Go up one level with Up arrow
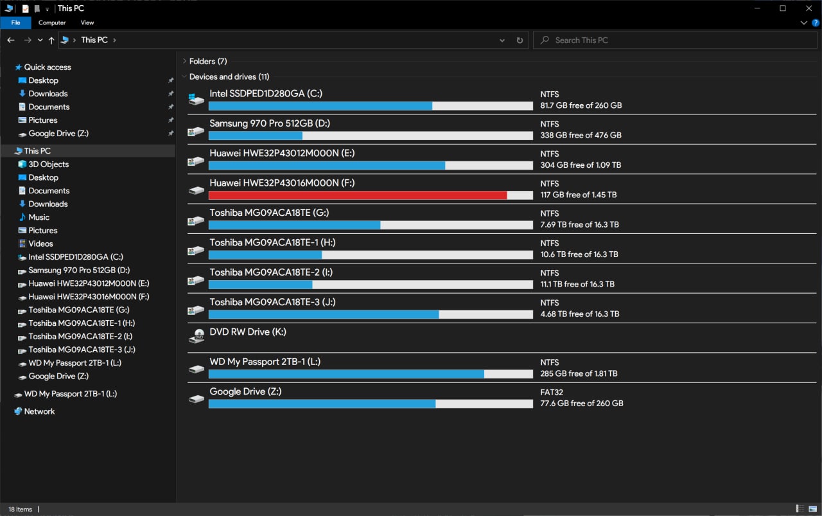 pos(51,40)
